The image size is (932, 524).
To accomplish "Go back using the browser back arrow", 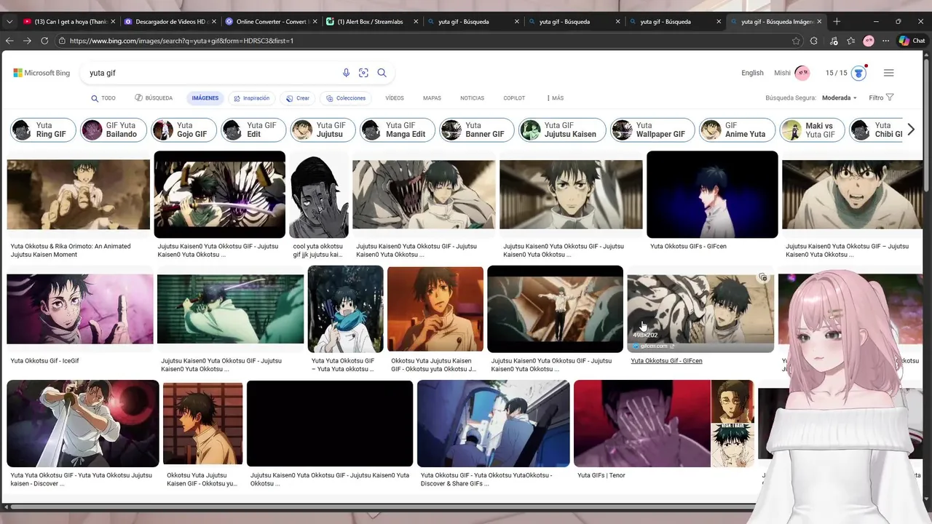I will [x=9, y=41].
